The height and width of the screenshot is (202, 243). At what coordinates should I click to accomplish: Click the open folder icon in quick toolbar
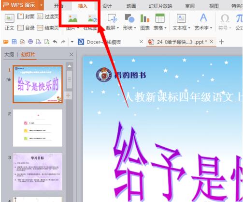[x=6, y=42]
